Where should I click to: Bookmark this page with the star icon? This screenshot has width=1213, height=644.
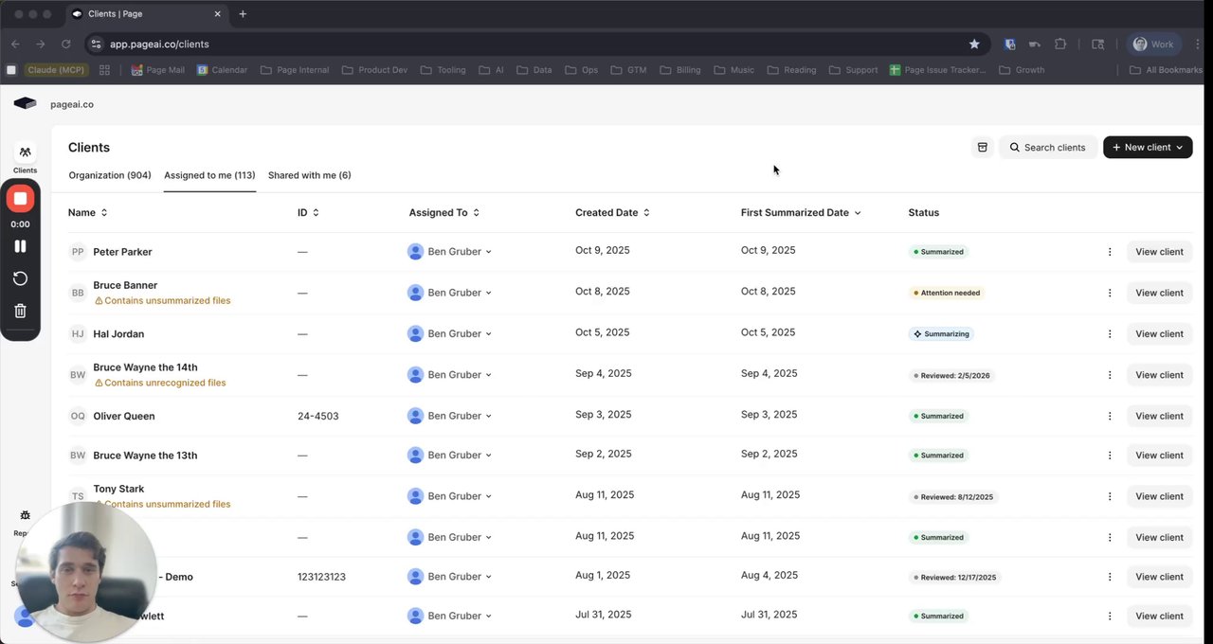point(974,44)
